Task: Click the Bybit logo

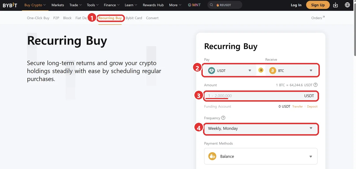Action: point(10,5)
